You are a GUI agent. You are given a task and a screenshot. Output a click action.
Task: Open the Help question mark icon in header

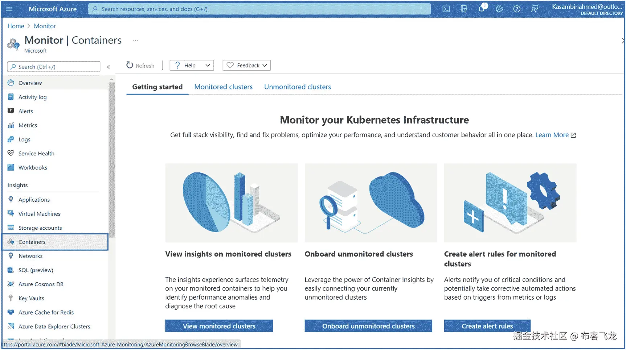(x=517, y=9)
